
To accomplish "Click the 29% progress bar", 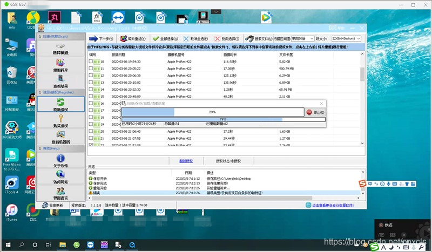I will 213,112.
